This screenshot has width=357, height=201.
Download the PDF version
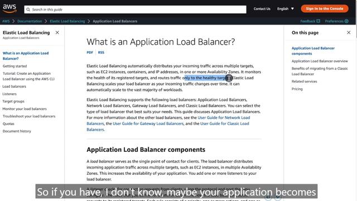coord(90,52)
